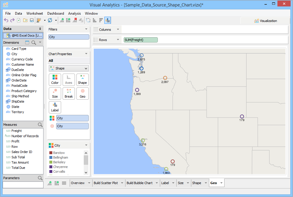Toggle the show labels toolbar button
Viewport: 293px width, 197px height.
108,20
